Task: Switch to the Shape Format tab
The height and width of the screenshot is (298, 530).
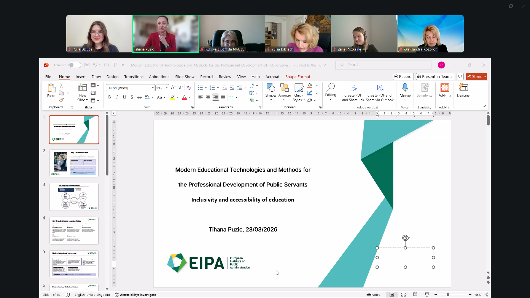Action: point(298,77)
